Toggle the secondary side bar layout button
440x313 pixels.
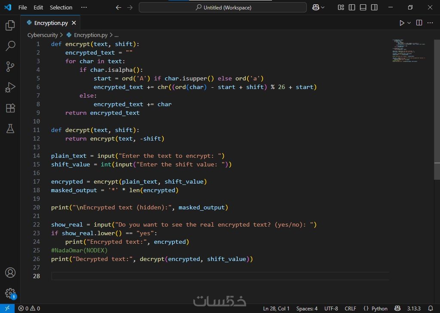click(374, 7)
